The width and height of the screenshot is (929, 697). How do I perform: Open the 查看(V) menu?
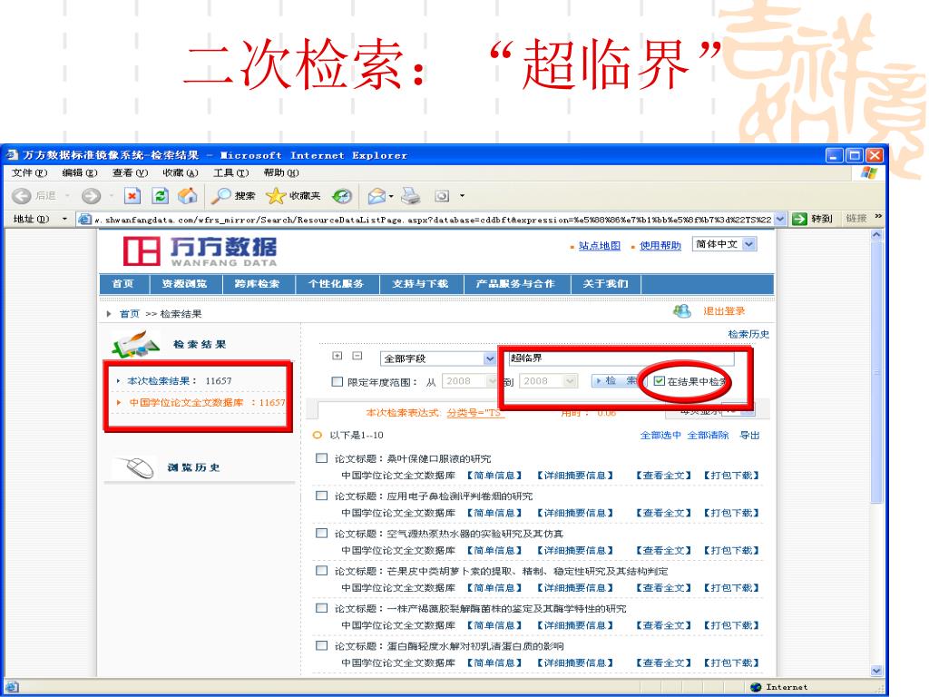[x=130, y=173]
